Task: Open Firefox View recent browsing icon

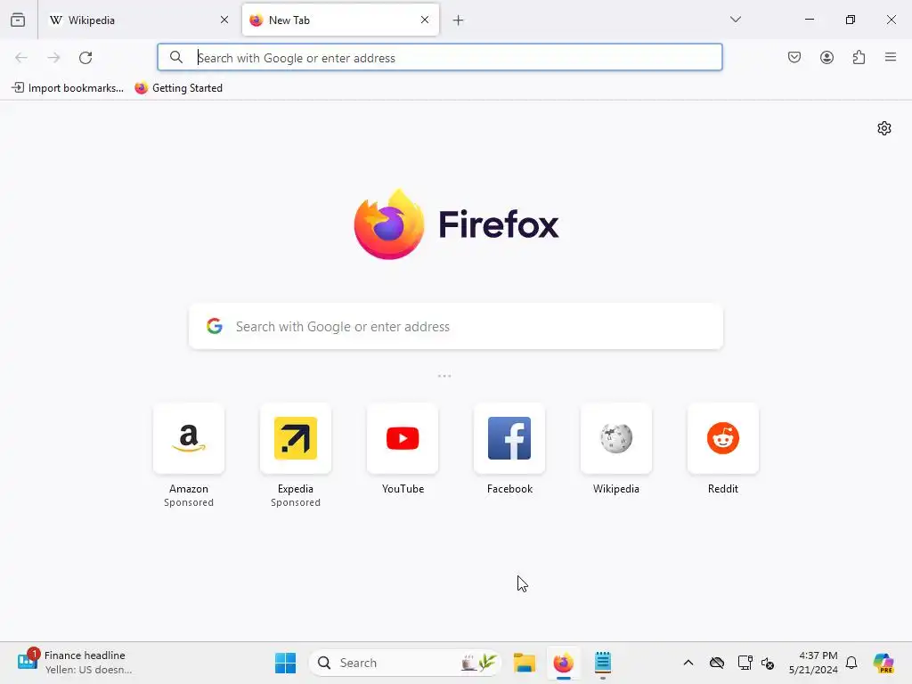Action: coord(18,20)
